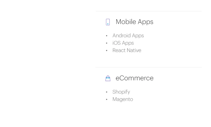The width and height of the screenshot is (211, 127).
Task: Click the word "iOS" in the list
Action: click(x=116, y=43)
